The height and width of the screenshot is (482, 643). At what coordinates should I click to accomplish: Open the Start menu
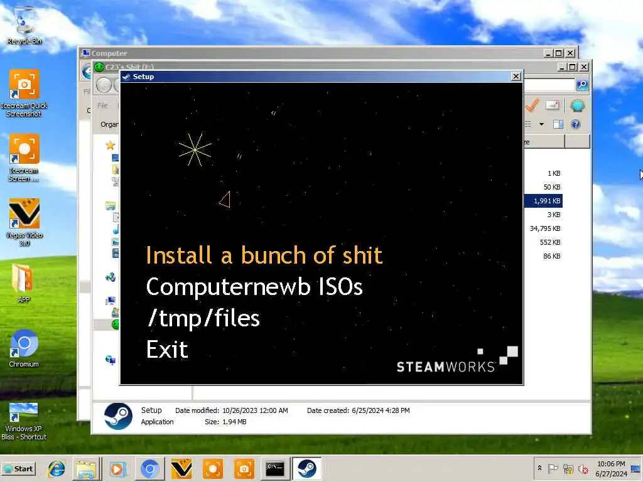pyautogui.click(x=18, y=468)
